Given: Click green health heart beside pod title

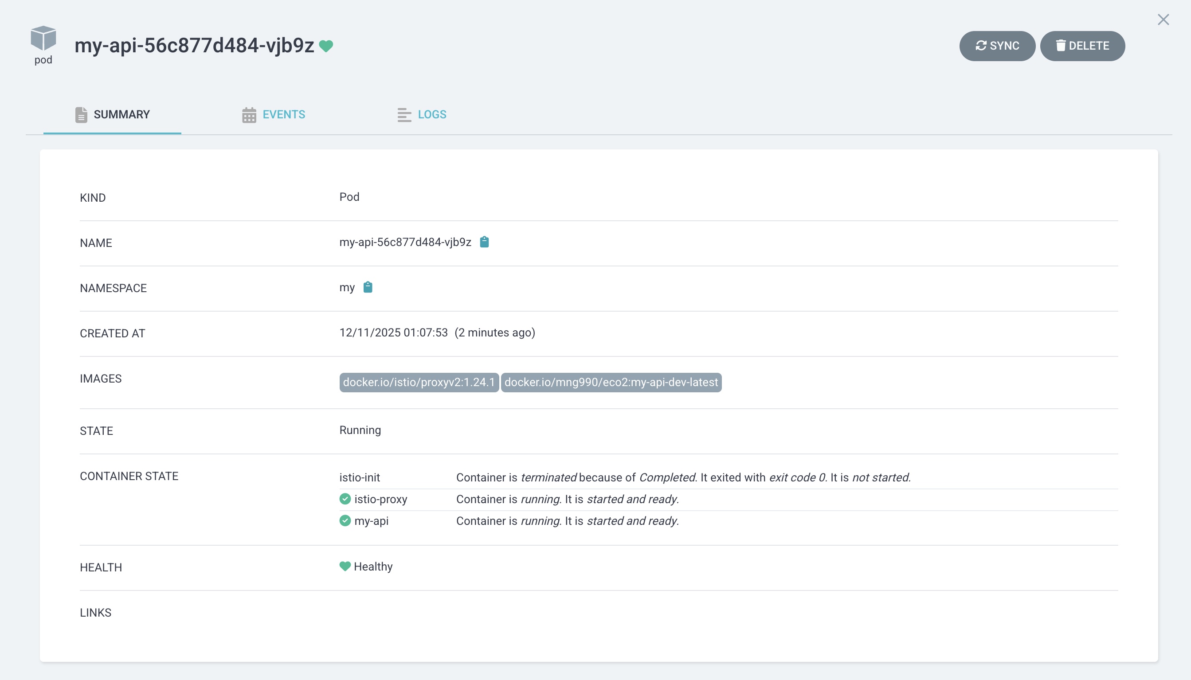Looking at the screenshot, I should [326, 46].
